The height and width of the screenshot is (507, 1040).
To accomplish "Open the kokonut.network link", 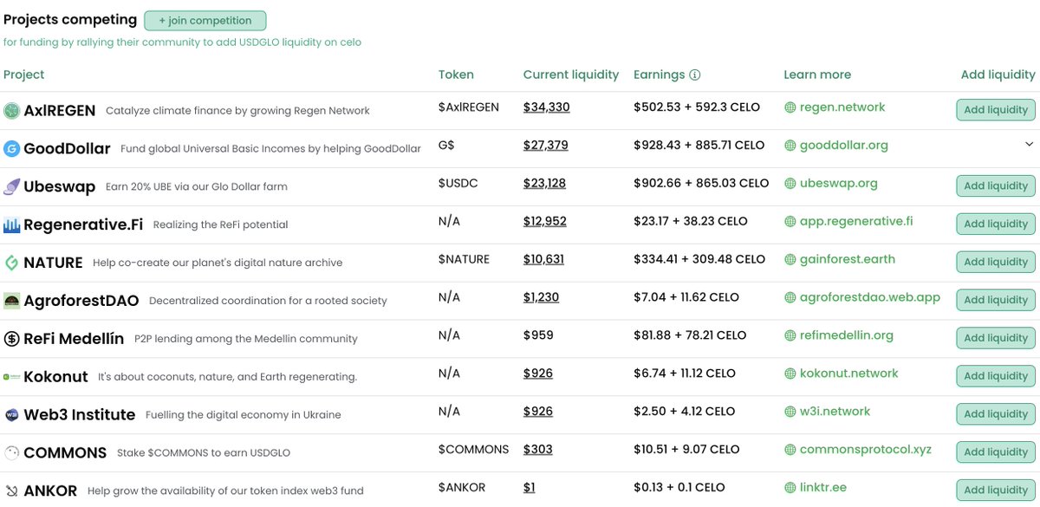I will pyautogui.click(x=849, y=374).
